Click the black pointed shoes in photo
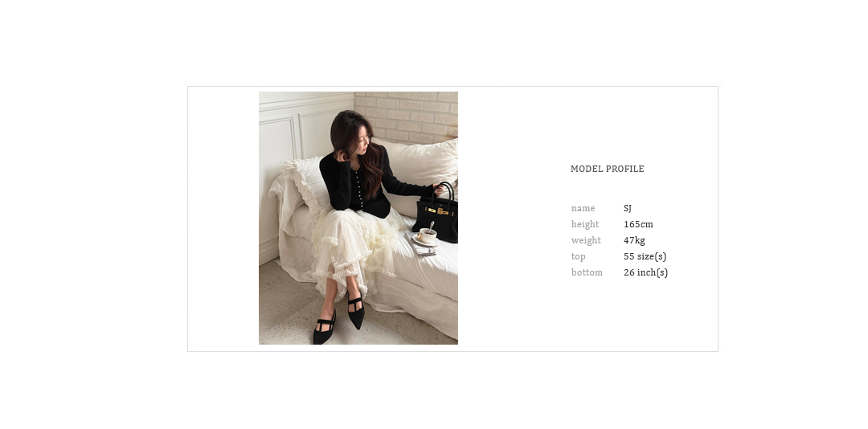Image resolution: width=868 pixels, height=429 pixels. (x=339, y=320)
